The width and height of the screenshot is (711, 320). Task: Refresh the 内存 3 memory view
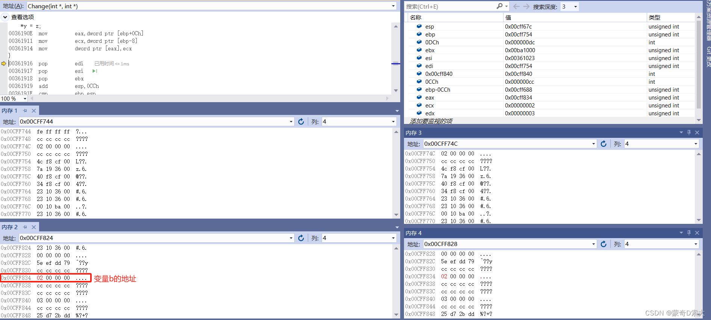tap(604, 144)
